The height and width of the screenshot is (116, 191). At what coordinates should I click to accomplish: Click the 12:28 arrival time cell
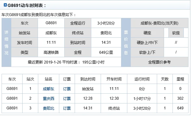coord(88,98)
